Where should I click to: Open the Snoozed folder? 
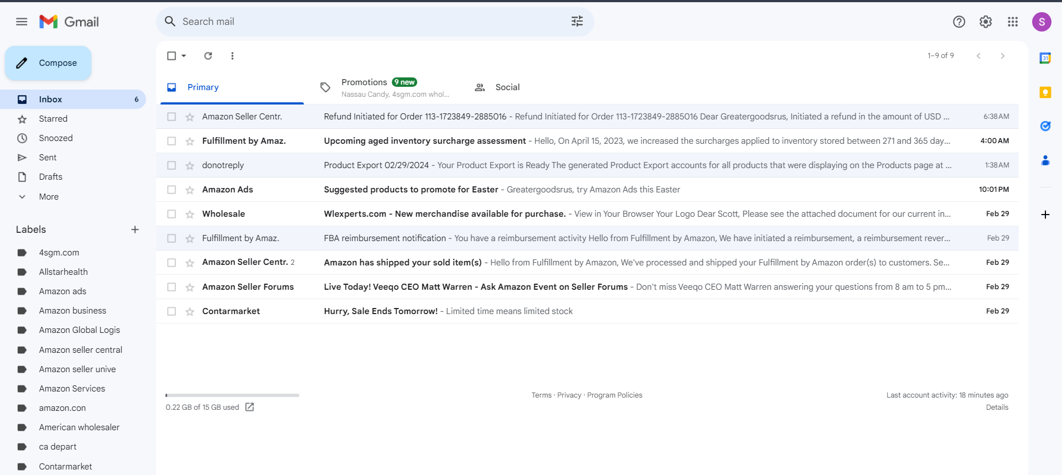click(73, 138)
